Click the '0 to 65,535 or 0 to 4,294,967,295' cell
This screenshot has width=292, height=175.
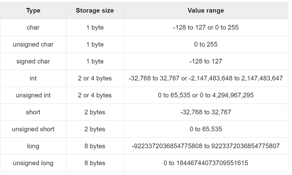(206, 95)
